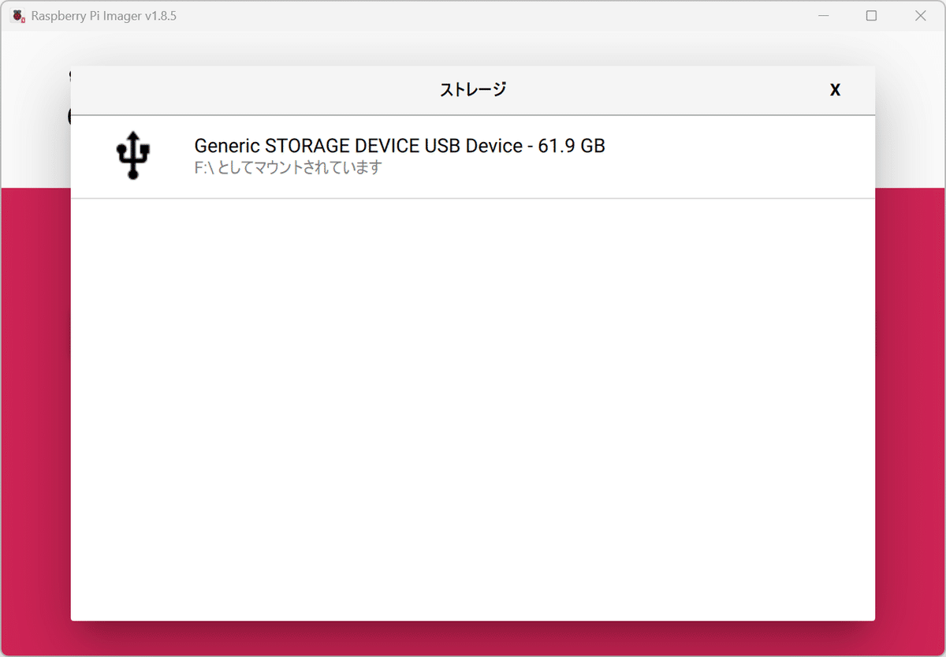Choose Generic STORAGE DEVICE USB Device 61.9 GB
The height and width of the screenshot is (657, 946).
pyautogui.click(x=473, y=157)
